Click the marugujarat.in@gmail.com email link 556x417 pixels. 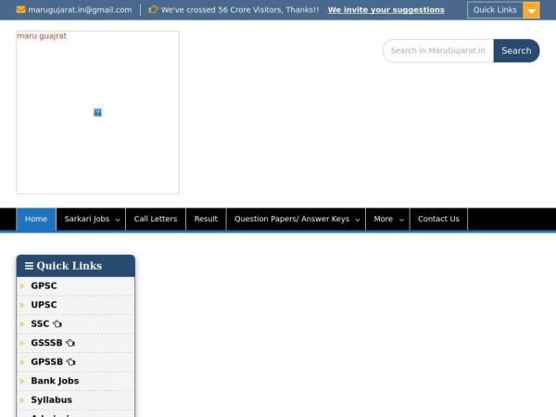pyautogui.click(x=80, y=10)
